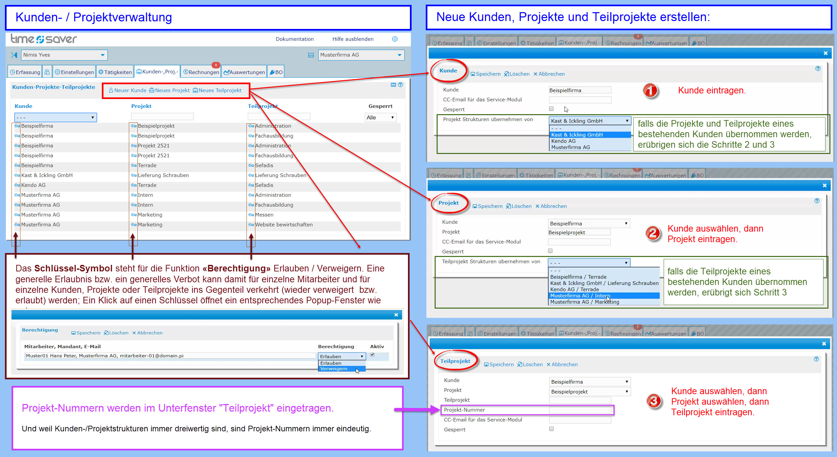Screen dimensions: 837x457
Task: Open the Dokumentation link
Action: point(295,39)
